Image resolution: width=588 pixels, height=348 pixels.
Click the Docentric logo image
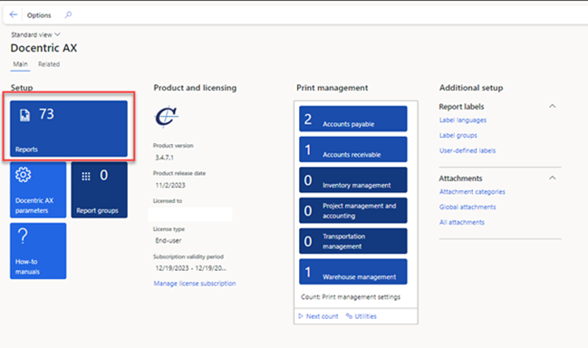pyautogui.click(x=167, y=117)
